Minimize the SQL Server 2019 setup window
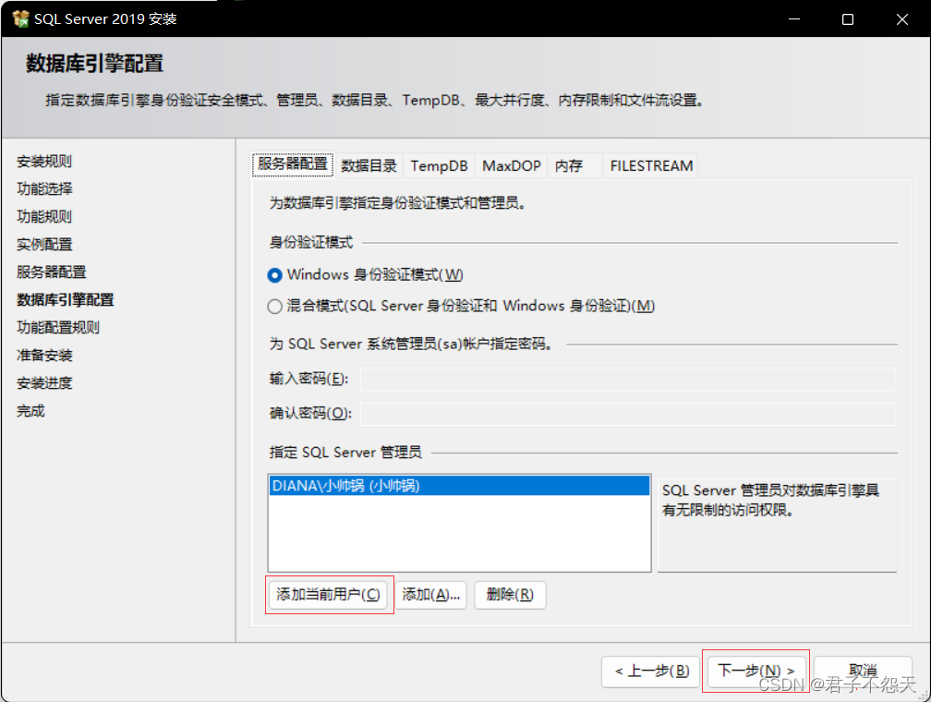This screenshot has width=931, height=702. point(794,19)
